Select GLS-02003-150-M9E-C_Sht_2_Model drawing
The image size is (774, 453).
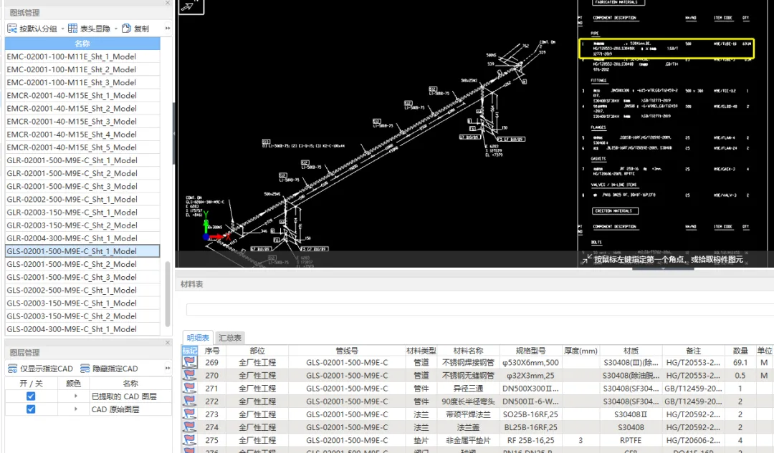pos(82,316)
